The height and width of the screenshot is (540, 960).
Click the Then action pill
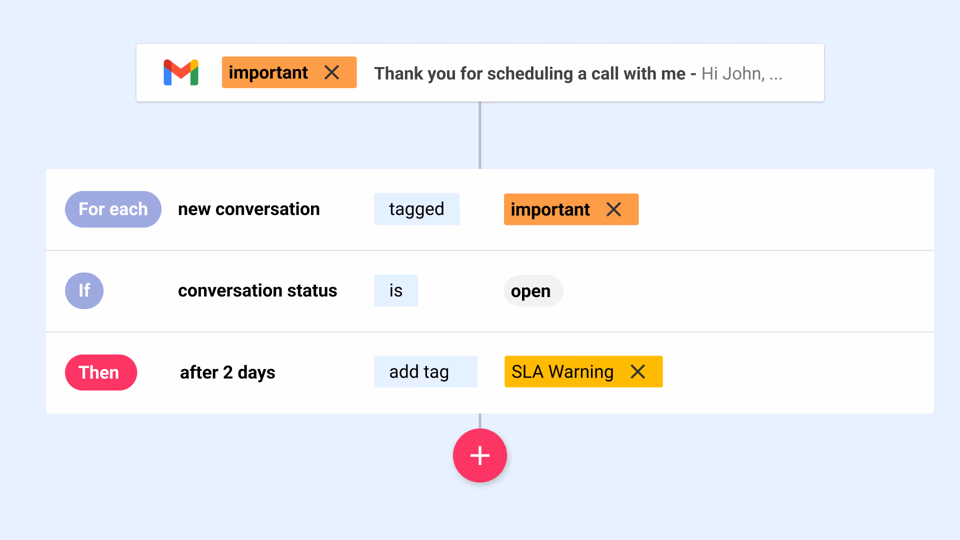point(100,372)
